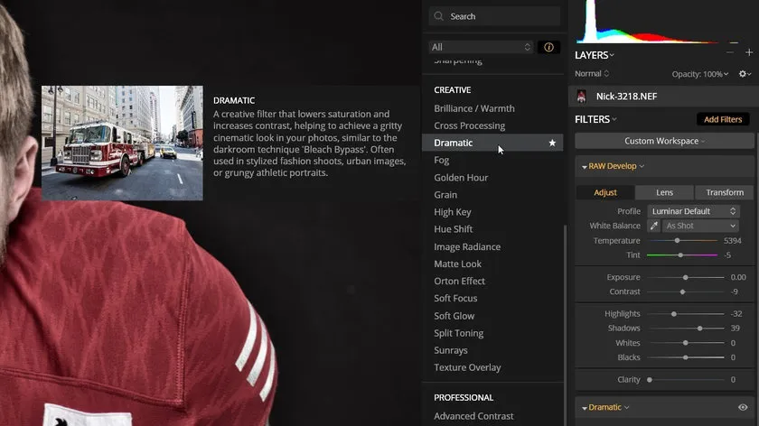
Task: Click the Nick-3218.NEF layer thumbnail
Action: click(x=581, y=96)
